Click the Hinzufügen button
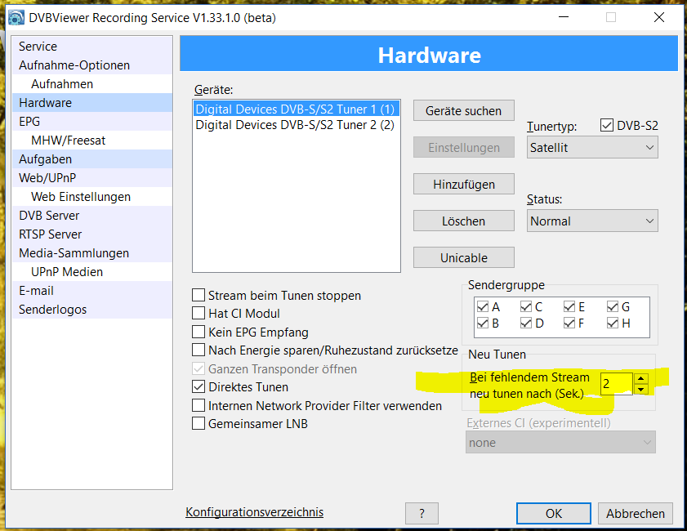The height and width of the screenshot is (531, 687). 463,185
